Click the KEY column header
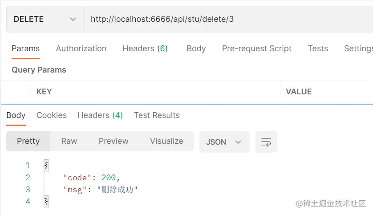The width and height of the screenshot is (373, 215). 44,92
